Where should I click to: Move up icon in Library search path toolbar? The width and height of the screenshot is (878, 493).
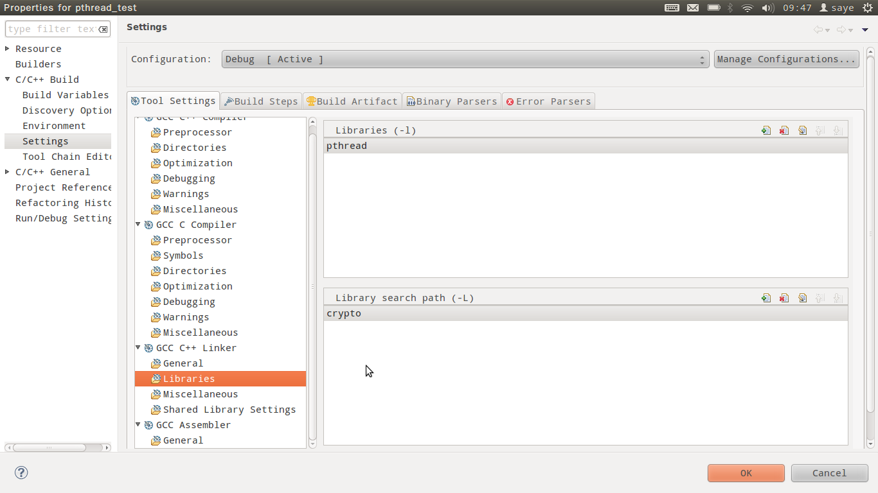click(x=820, y=298)
